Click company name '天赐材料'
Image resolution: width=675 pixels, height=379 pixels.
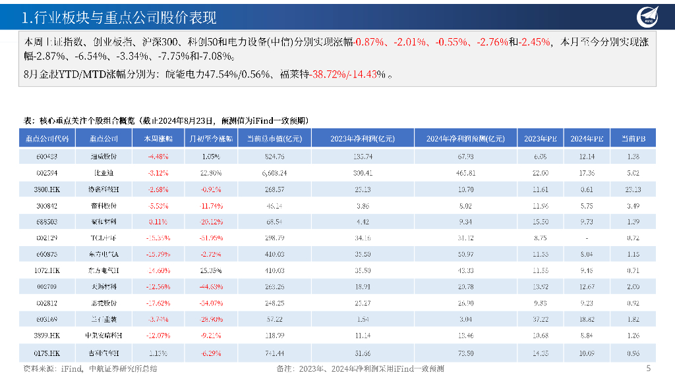click(x=103, y=287)
